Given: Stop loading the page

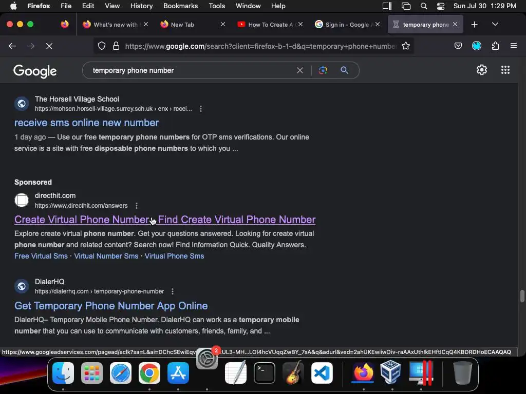Looking at the screenshot, I should point(49,46).
